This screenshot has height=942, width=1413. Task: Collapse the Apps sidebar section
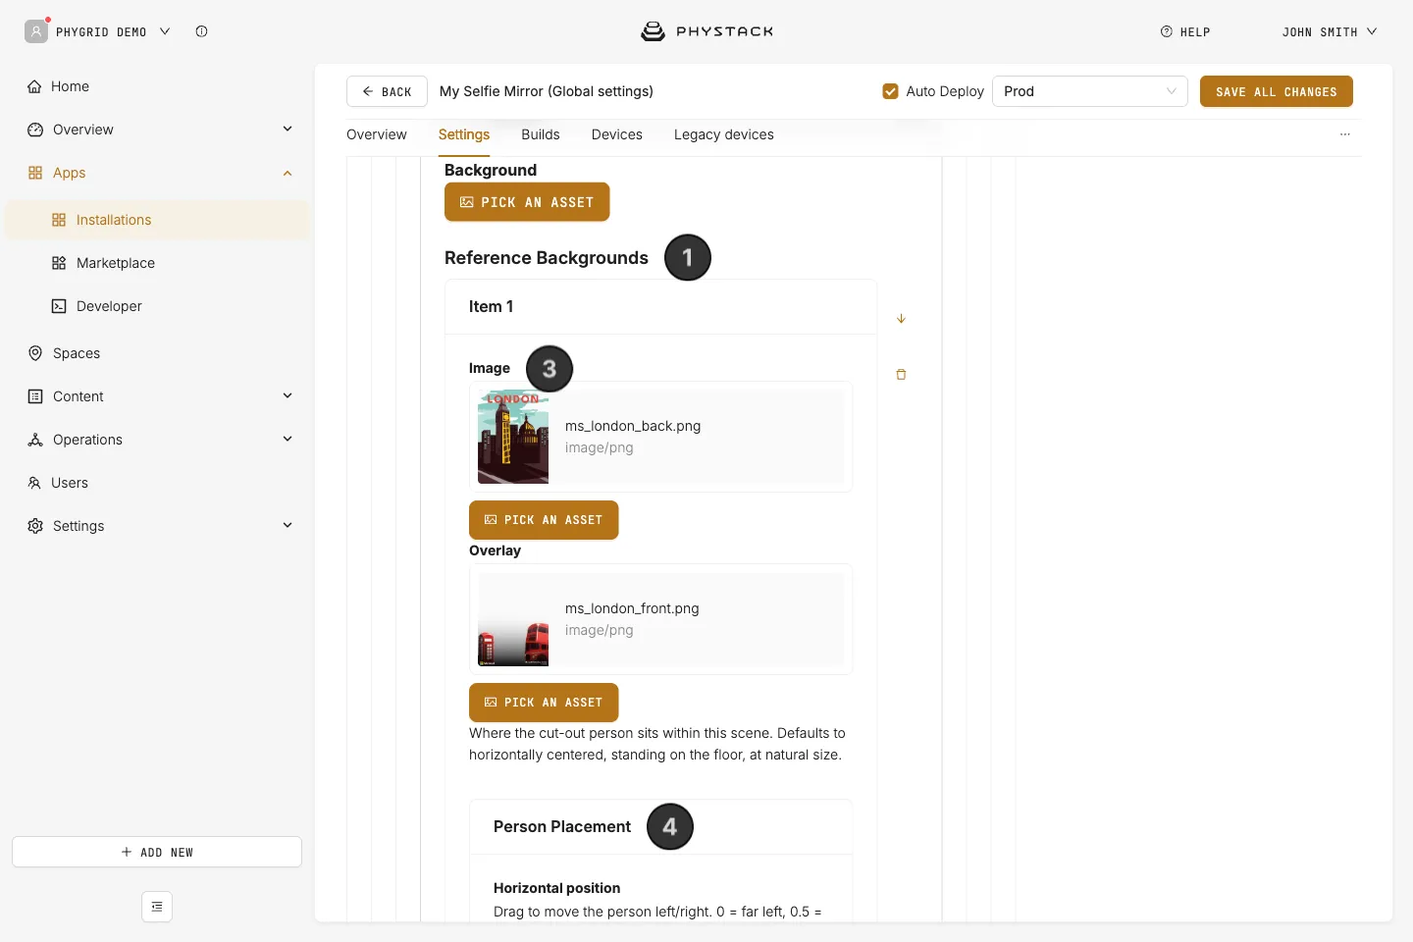[288, 173]
